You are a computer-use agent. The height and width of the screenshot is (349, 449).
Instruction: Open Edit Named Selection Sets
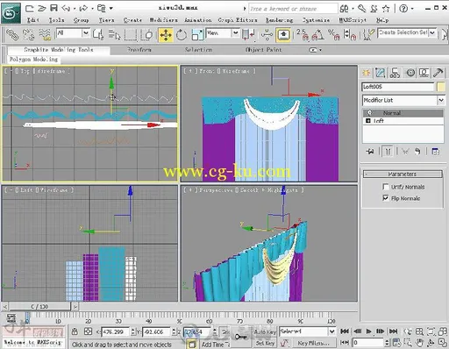[369, 35]
